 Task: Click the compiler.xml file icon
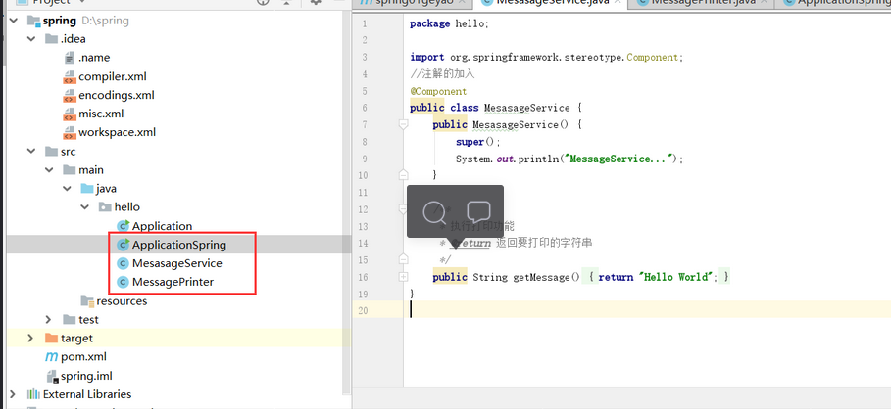pos(70,76)
